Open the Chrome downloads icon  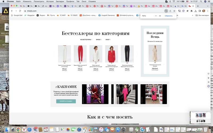tap(195, 11)
